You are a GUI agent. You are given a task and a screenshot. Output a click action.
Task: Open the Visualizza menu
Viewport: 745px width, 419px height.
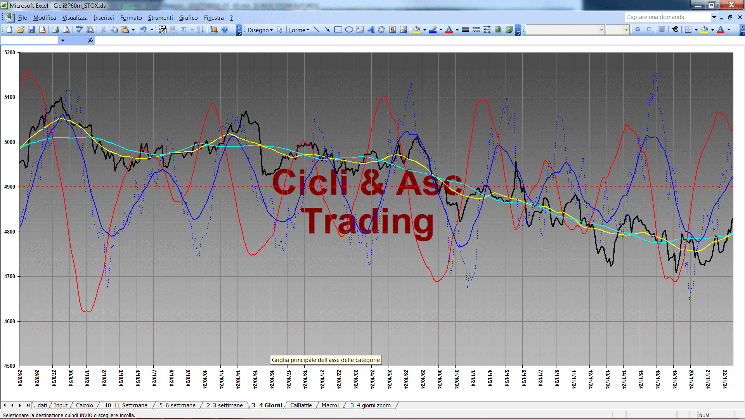(x=75, y=18)
